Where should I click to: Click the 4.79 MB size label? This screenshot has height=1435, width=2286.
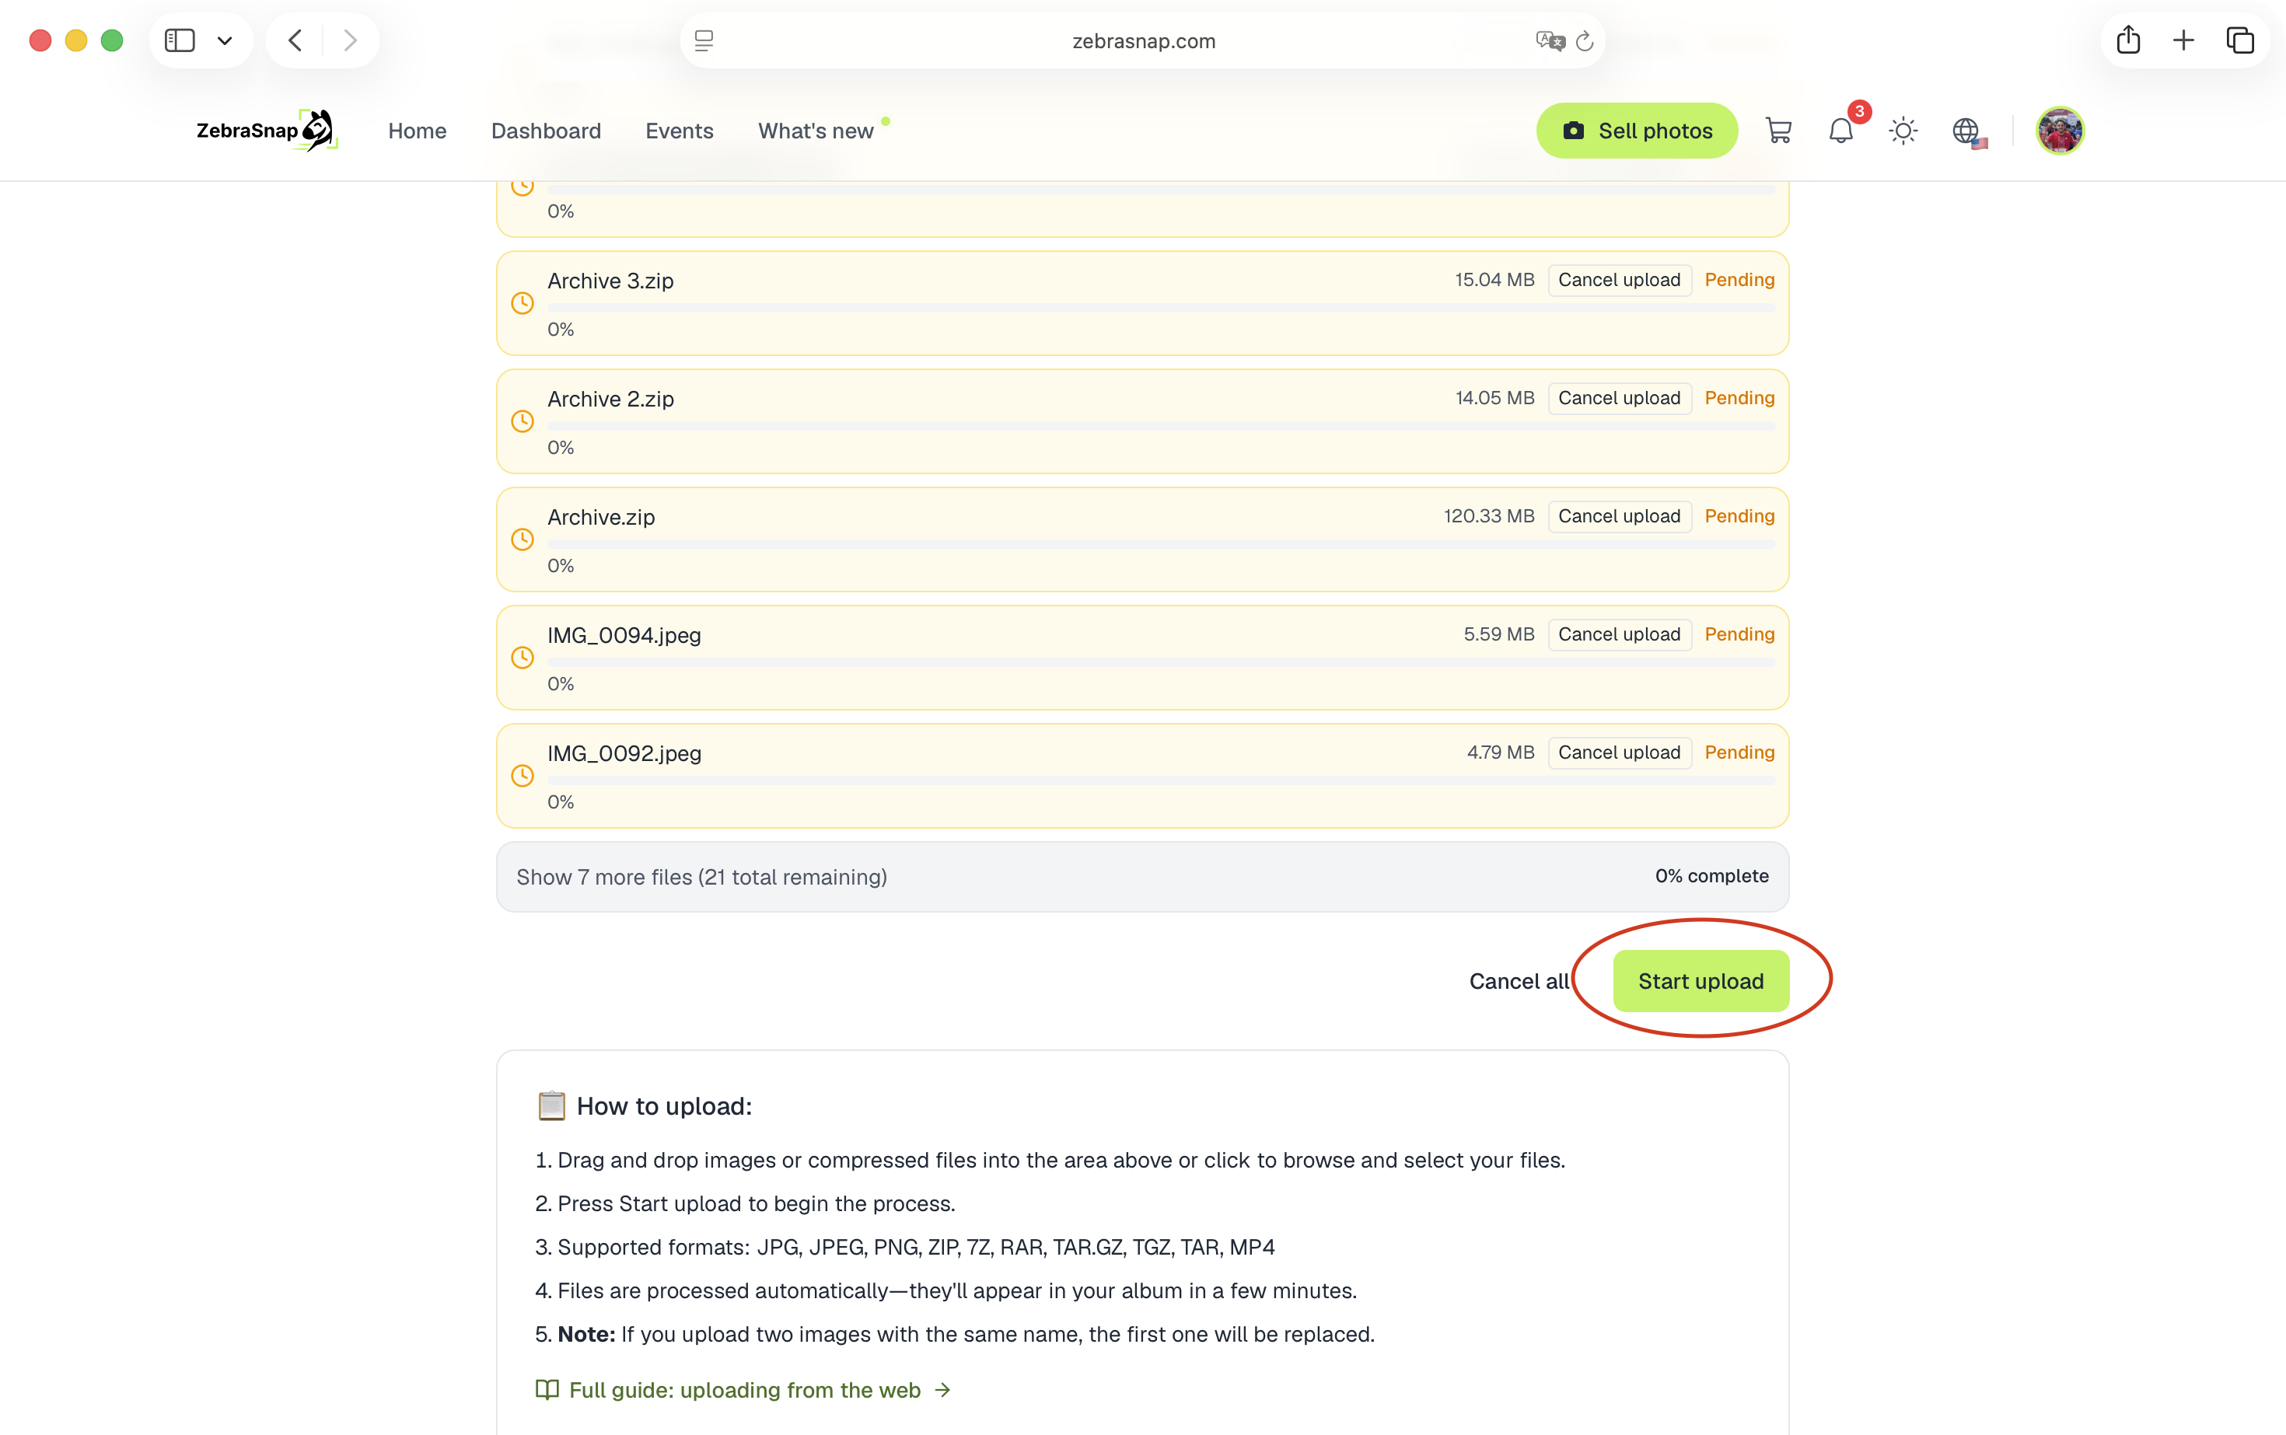click(x=1500, y=752)
